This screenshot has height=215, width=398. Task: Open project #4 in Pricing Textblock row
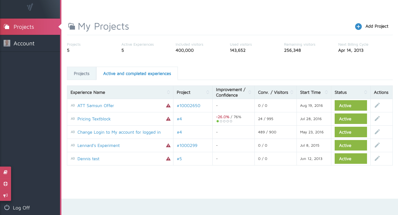tap(180, 119)
